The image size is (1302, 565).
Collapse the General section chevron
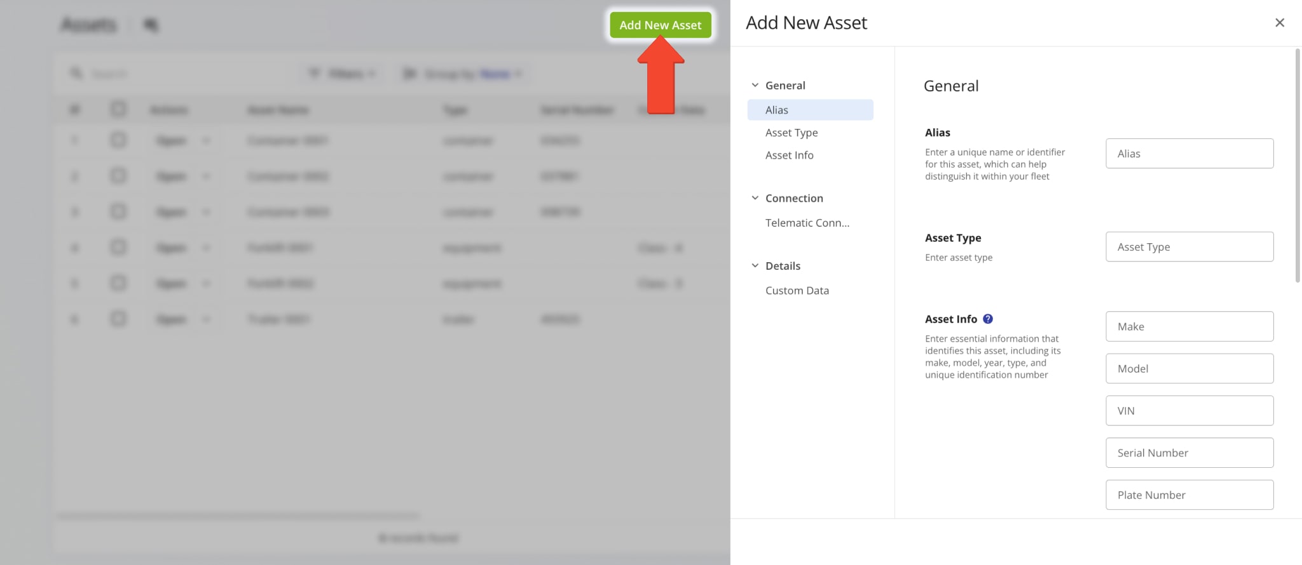[755, 85]
